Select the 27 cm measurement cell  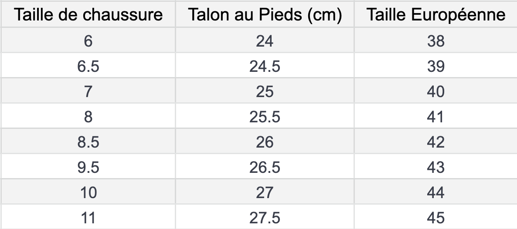pos(265,192)
